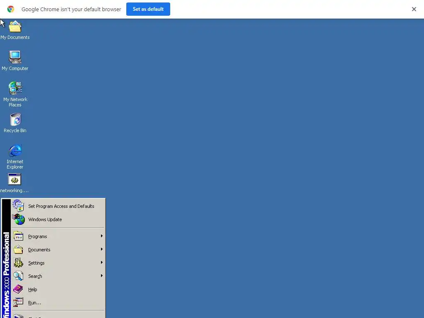Screen dimensions: 424x318
Task: Click the Recycle Bin label text
Action: (x=15, y=130)
